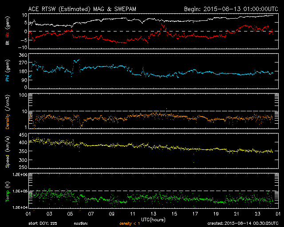Click the '13' hour label on x-axis
This screenshot has width=284, height=227.
point(153,214)
